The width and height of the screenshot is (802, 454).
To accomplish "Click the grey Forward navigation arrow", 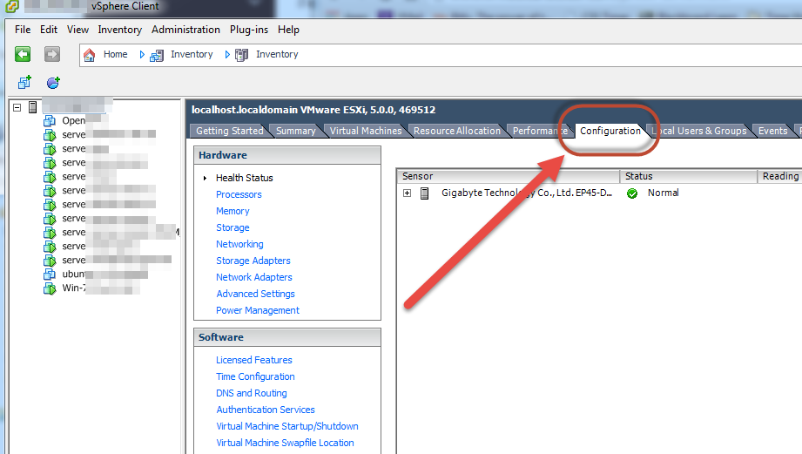I will coord(51,54).
